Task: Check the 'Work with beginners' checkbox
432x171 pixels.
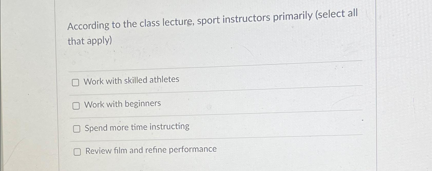Action: 76,106
